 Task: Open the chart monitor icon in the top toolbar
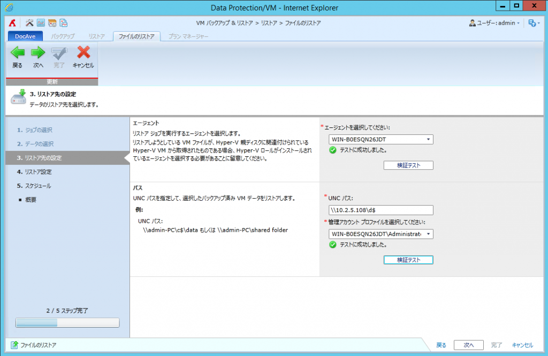click(x=41, y=23)
